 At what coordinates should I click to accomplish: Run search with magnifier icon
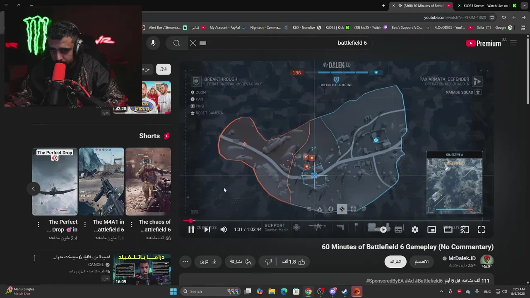177,43
